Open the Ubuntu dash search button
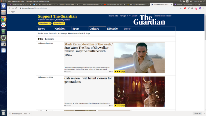 point(3,6)
